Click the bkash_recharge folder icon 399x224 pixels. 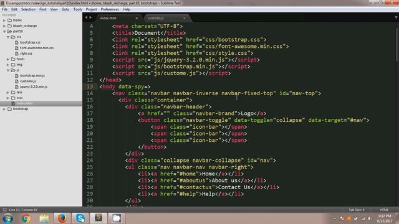(10, 26)
